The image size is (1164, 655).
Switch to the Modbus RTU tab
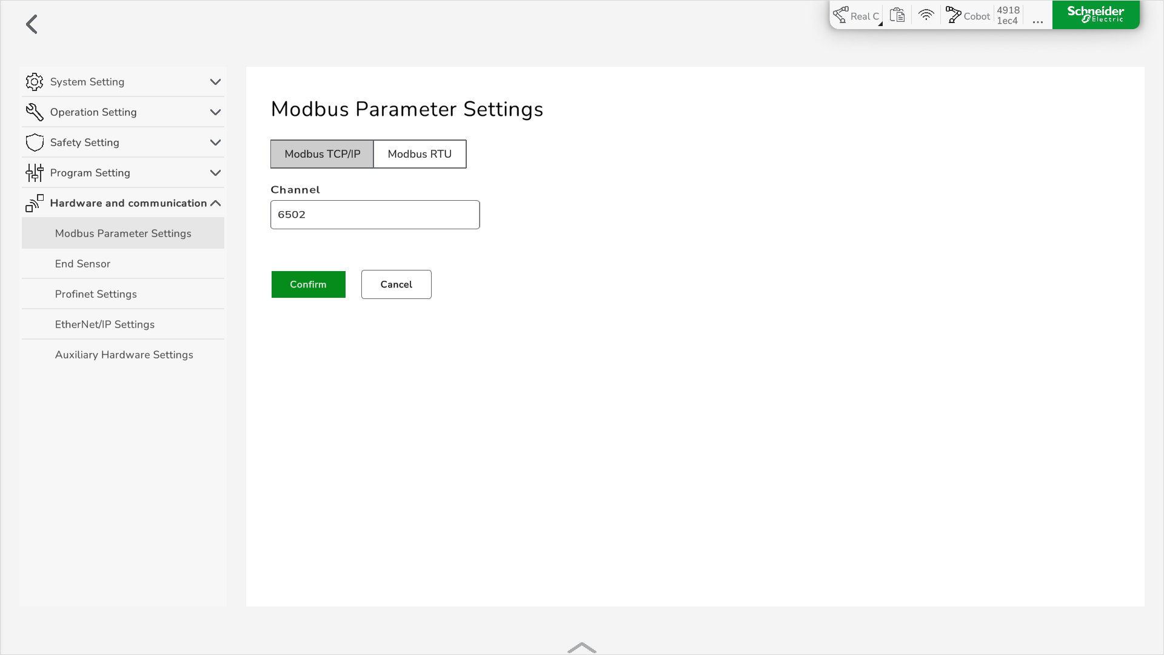click(x=420, y=154)
